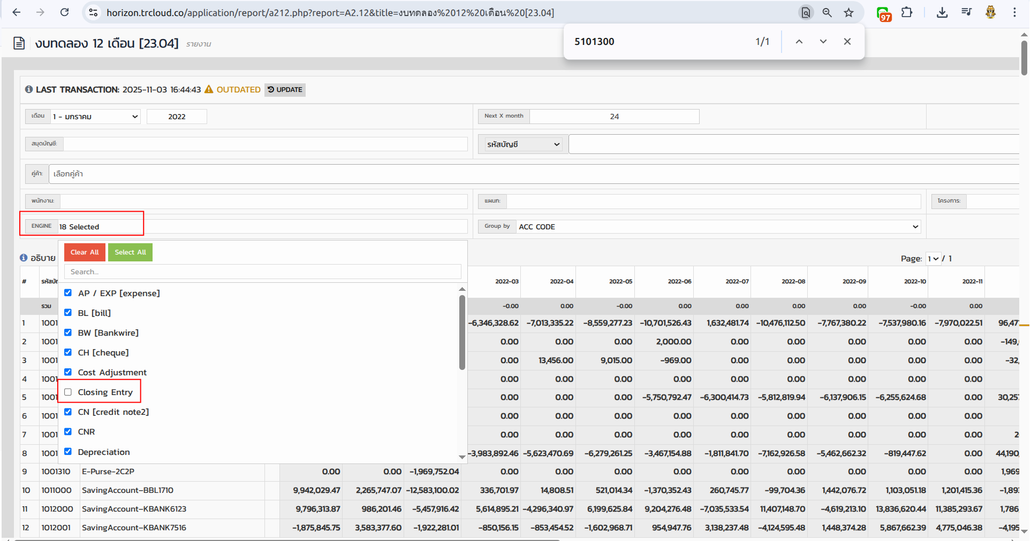
Task: Enable the Closing Entry checkbox
Action: coord(68,392)
